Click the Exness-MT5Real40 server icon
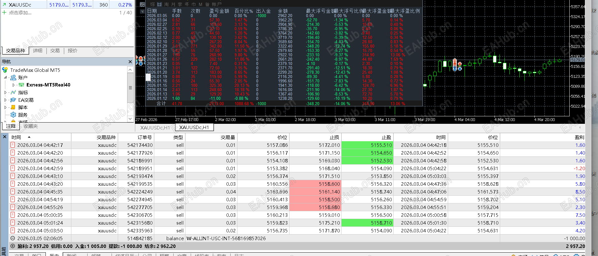The height and width of the screenshot is (256, 598). point(22,85)
